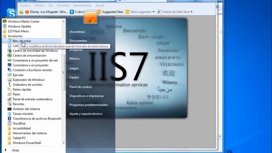Open Disney Los Muppets favorite
Viewport: 272px width, 153px height.
pos(46,12)
